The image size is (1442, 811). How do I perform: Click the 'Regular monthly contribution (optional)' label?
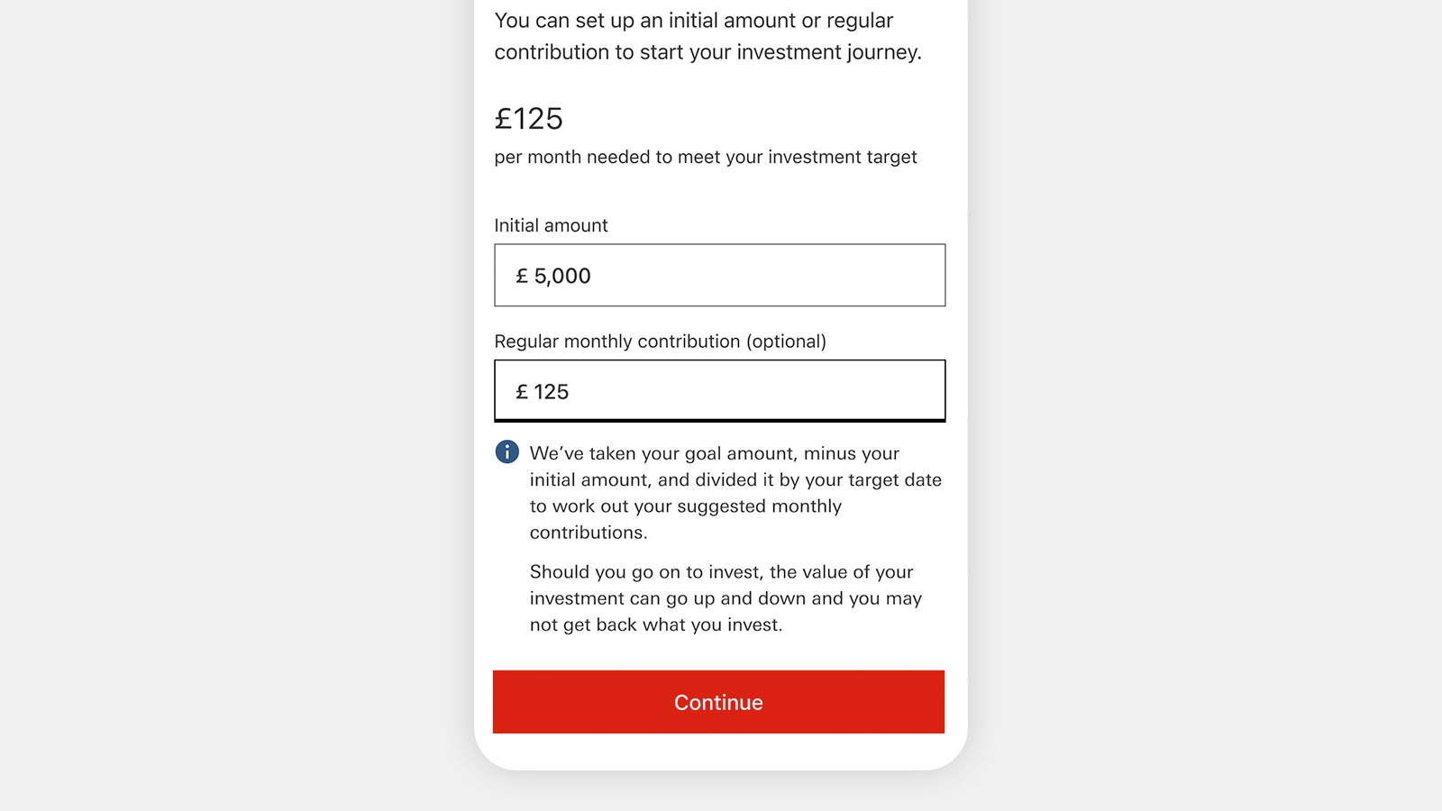point(660,342)
